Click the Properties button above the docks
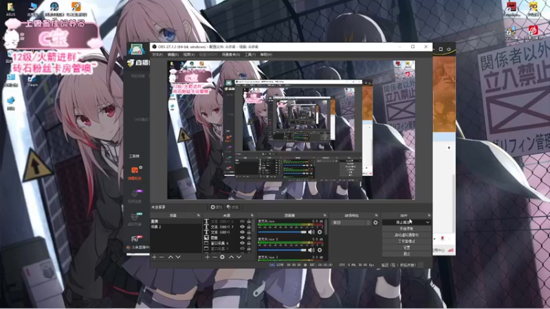Image resolution: width=550 pixels, height=309 pixels. (217, 207)
